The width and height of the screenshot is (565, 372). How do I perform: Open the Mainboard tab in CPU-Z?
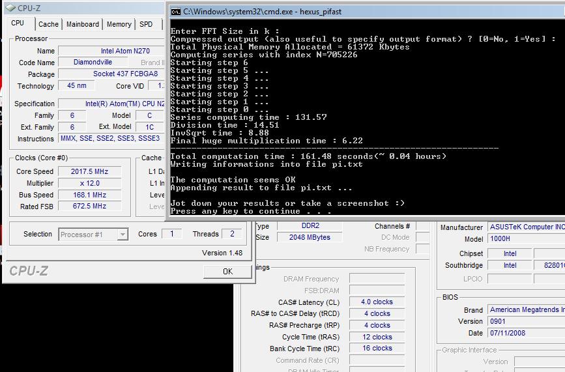tap(83, 24)
